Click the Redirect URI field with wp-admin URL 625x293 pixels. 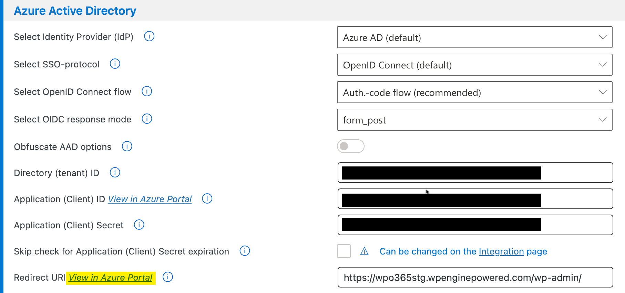coord(475,277)
